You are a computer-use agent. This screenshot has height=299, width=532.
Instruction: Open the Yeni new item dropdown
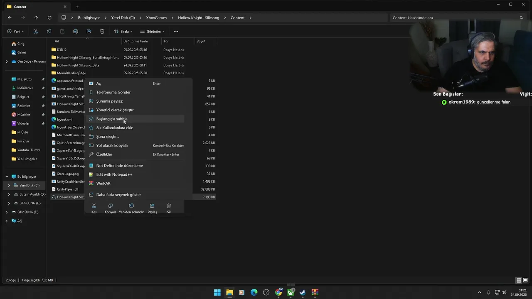click(x=15, y=31)
